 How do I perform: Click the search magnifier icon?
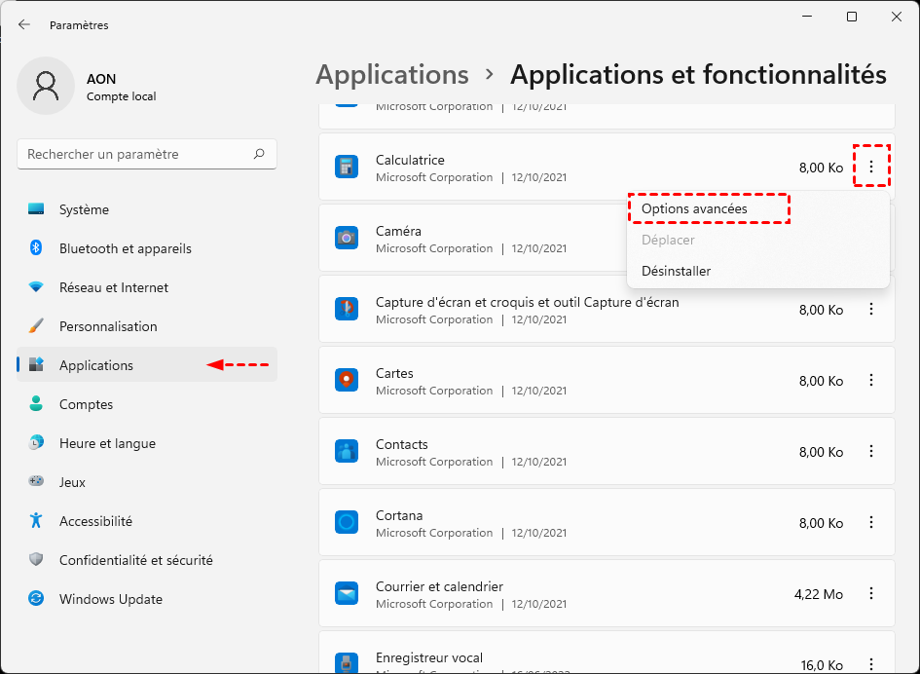click(259, 154)
